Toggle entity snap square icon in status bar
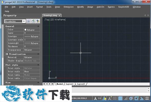The height and width of the screenshot is (102, 151). tap(136, 98)
